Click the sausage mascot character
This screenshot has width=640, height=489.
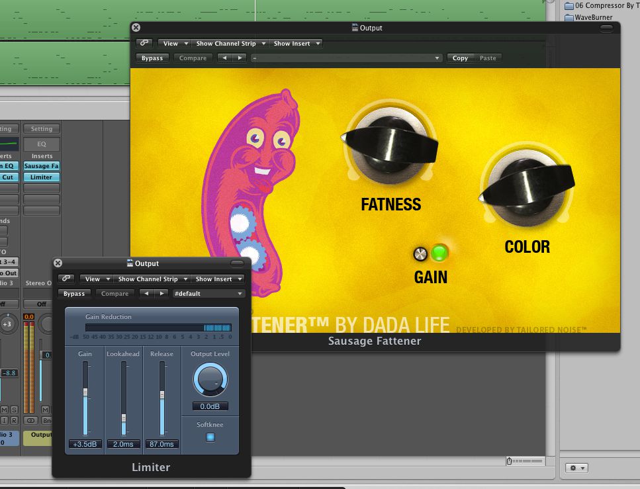(254, 192)
